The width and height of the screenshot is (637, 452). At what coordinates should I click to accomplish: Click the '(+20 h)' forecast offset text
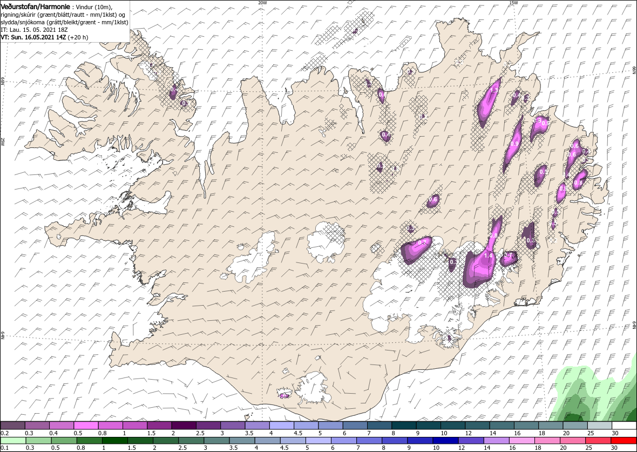(x=78, y=37)
